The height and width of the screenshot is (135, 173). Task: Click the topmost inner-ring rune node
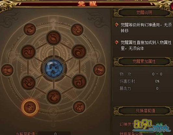pyautogui.click(x=54, y=38)
